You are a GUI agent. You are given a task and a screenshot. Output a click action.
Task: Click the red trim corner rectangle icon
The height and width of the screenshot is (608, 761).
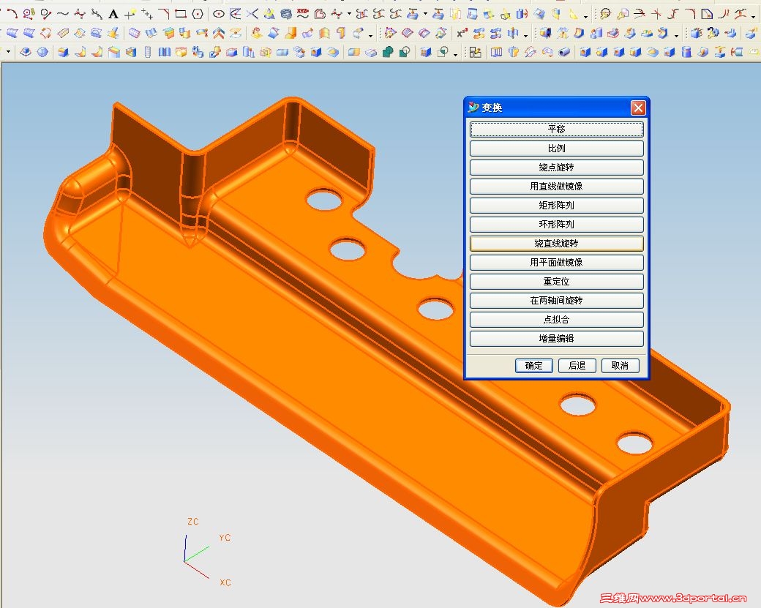tap(707, 14)
